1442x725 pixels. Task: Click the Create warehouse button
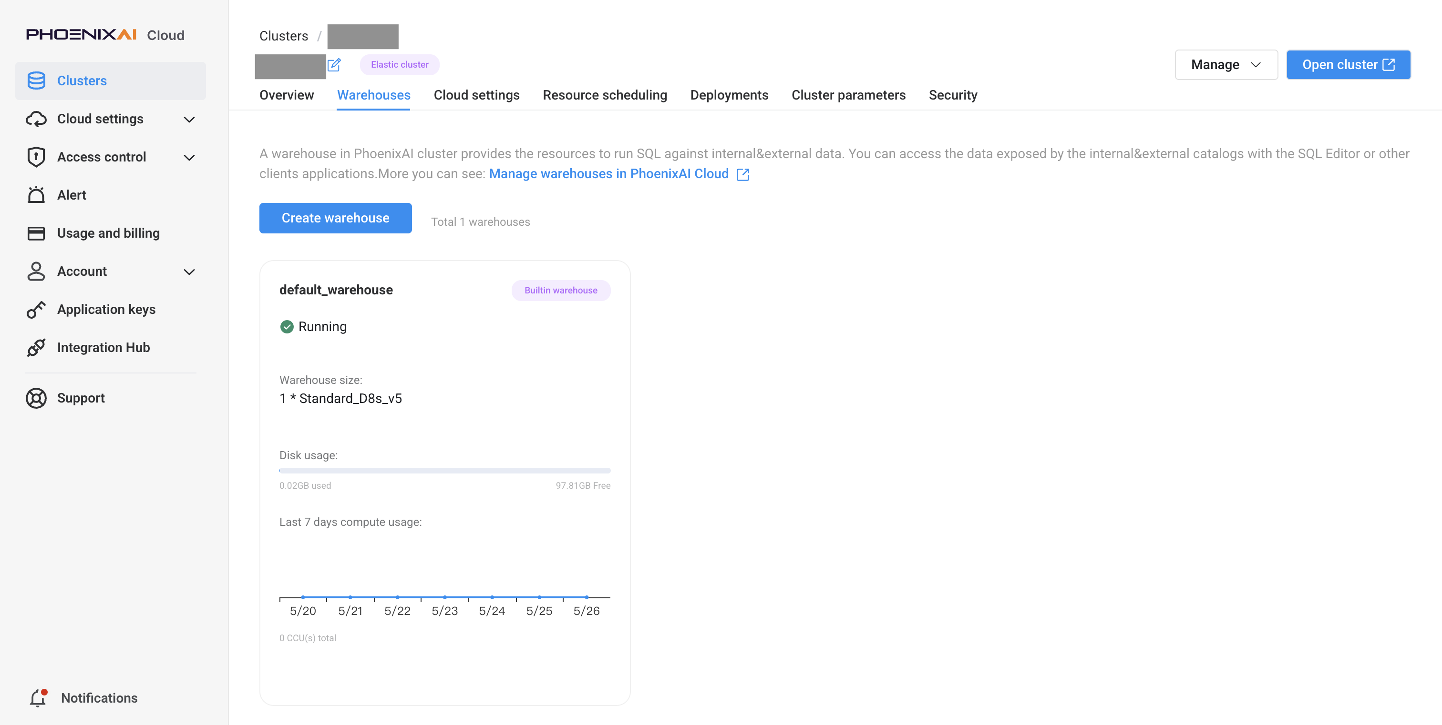click(x=335, y=218)
